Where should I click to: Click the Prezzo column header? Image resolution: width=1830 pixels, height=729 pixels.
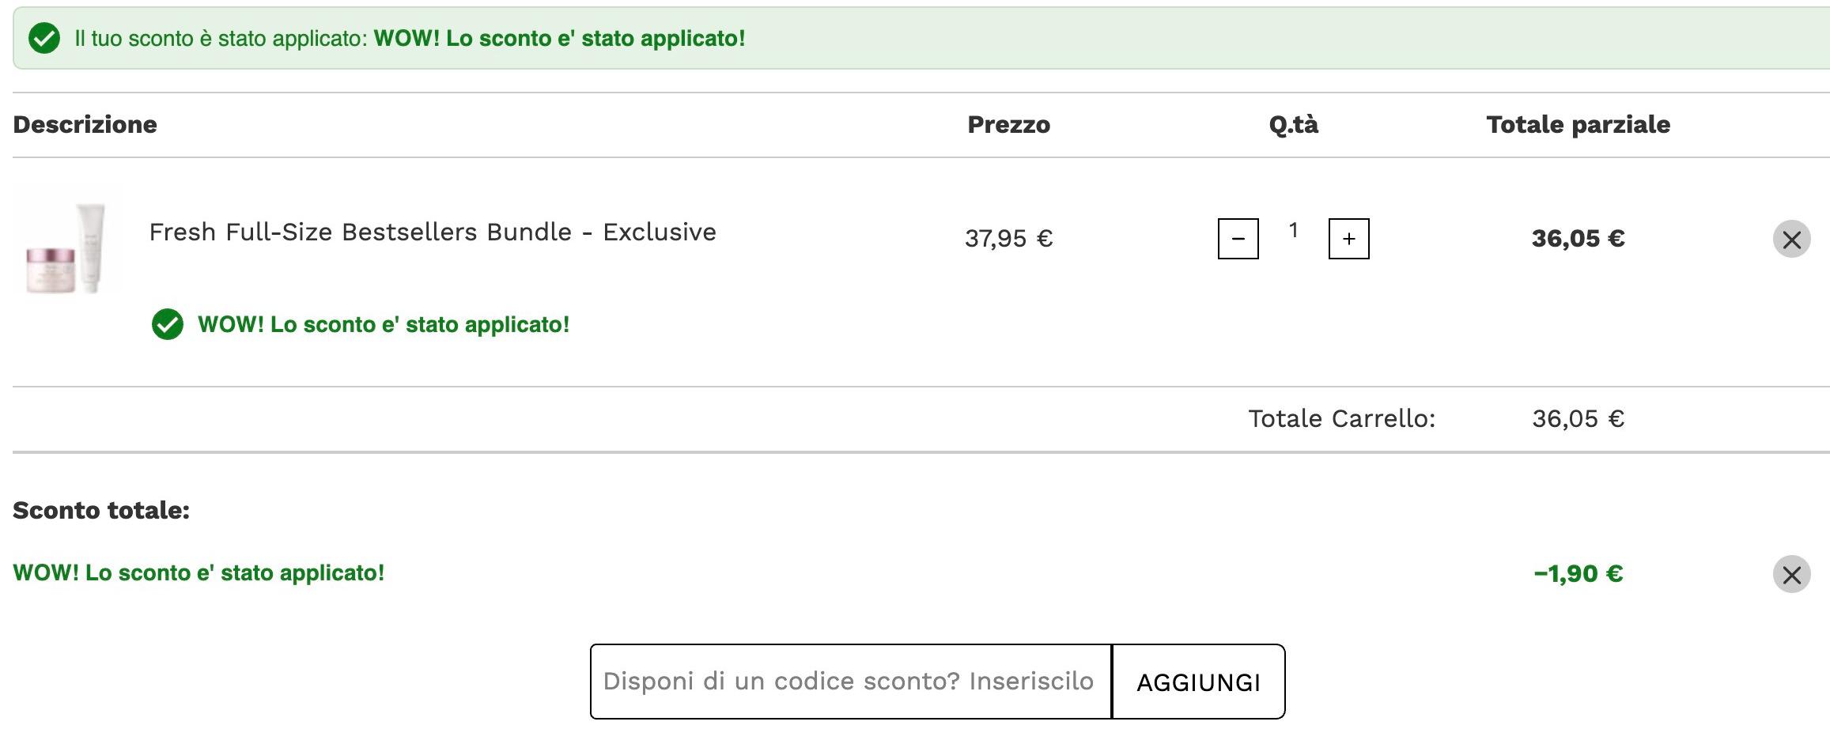click(x=1008, y=125)
